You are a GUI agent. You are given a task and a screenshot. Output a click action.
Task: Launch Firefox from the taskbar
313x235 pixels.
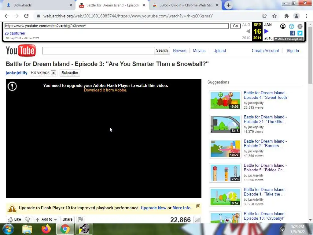click(46, 229)
